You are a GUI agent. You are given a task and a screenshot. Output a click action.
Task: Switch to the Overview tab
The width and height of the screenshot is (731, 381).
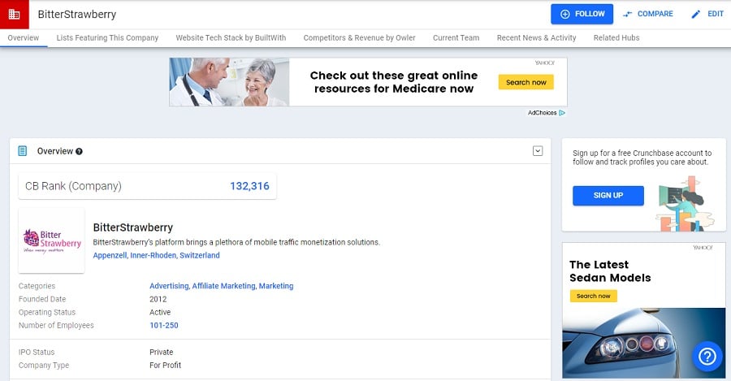pyautogui.click(x=24, y=37)
